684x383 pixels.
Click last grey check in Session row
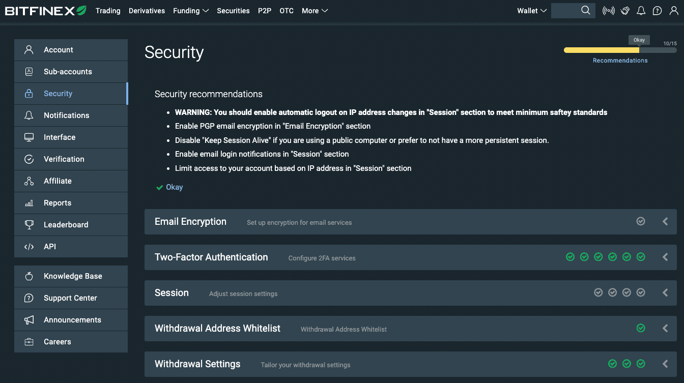(641, 292)
